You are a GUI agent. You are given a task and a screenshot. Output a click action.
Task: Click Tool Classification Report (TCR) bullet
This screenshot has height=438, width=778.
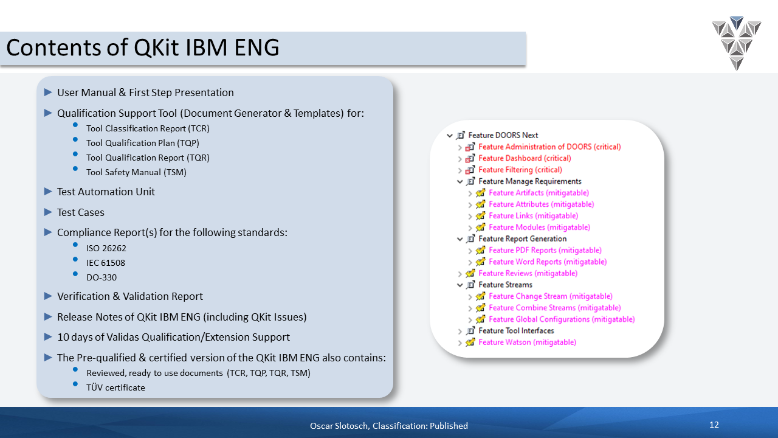(148, 128)
